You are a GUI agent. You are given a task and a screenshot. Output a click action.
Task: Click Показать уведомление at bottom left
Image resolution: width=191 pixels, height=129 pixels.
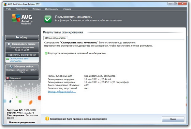pos(22,122)
